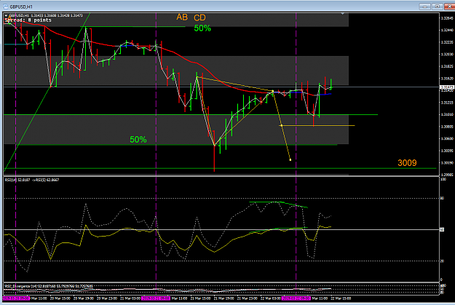Click the green 50% label in lower zone

click(138, 140)
